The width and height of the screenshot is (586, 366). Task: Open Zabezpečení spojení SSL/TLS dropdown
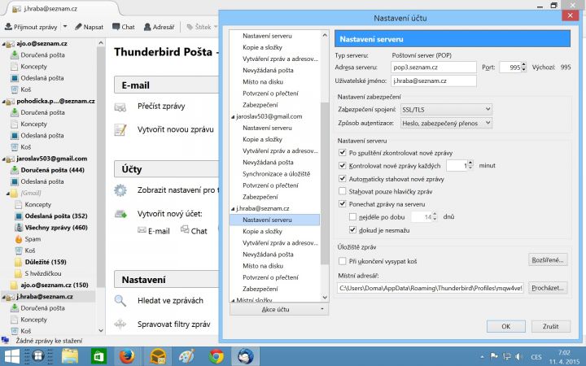(446, 110)
